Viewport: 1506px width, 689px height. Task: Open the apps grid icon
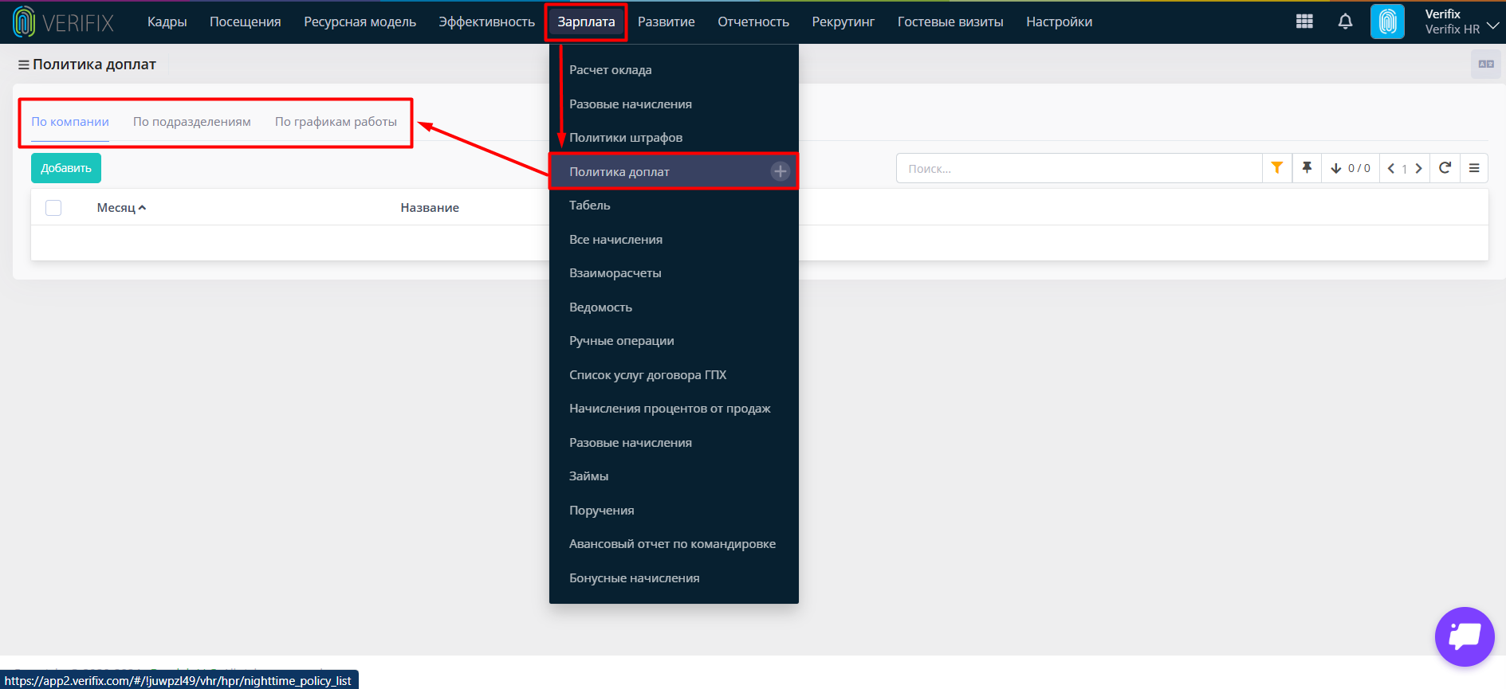coord(1304,22)
